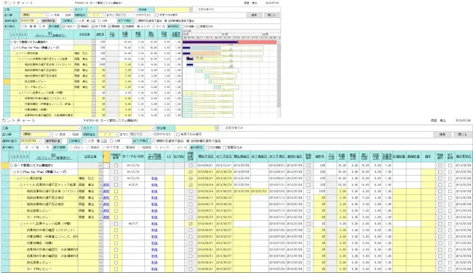Image resolution: width=473 pixels, height=273 pixels.
Task: Click the first 連報 link in lower grid
Action: [x=106, y=184]
